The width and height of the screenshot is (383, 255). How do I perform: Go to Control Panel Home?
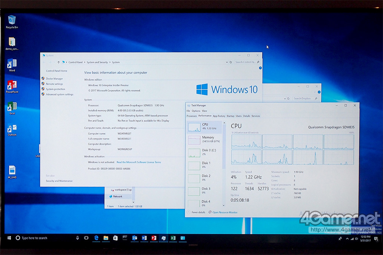tap(56, 71)
